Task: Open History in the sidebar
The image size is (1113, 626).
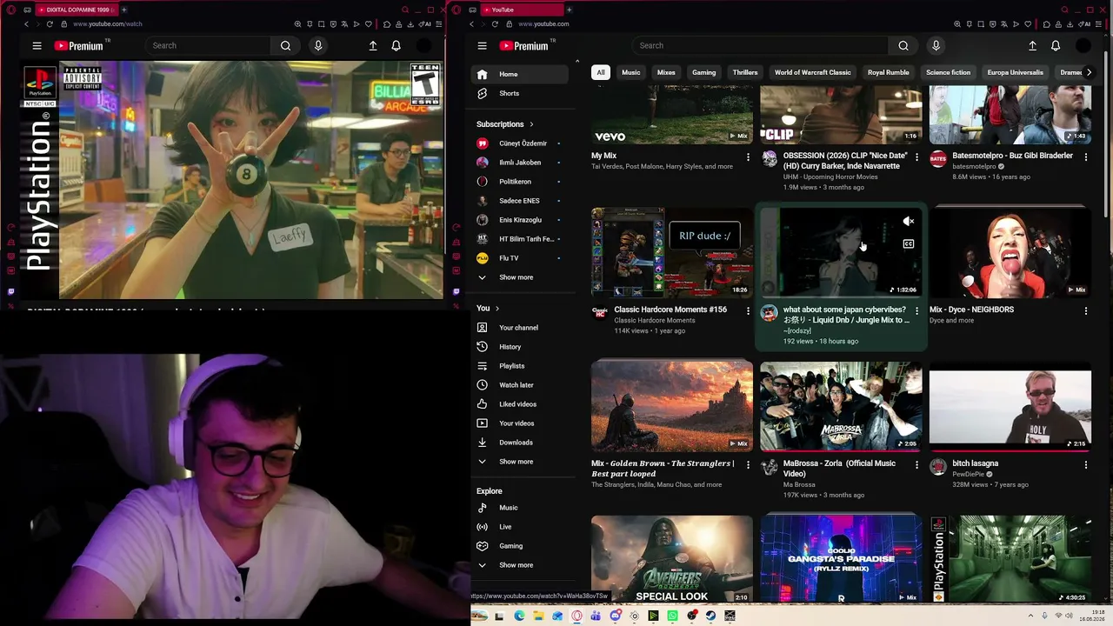Action: coord(520,347)
